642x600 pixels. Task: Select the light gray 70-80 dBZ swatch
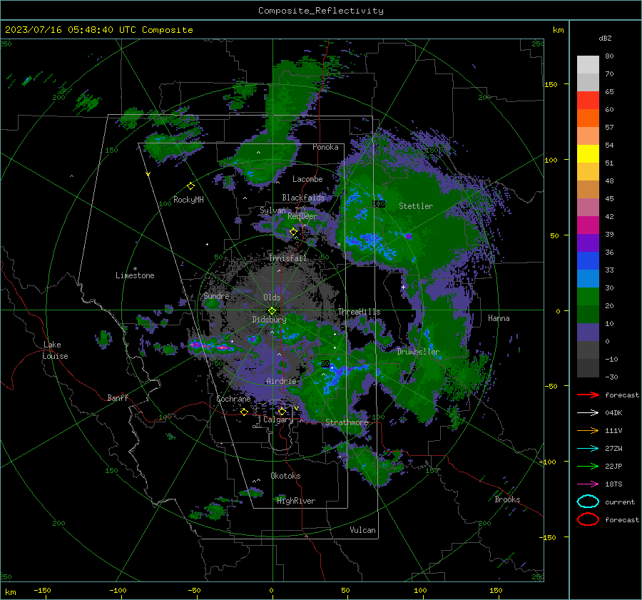[588, 65]
